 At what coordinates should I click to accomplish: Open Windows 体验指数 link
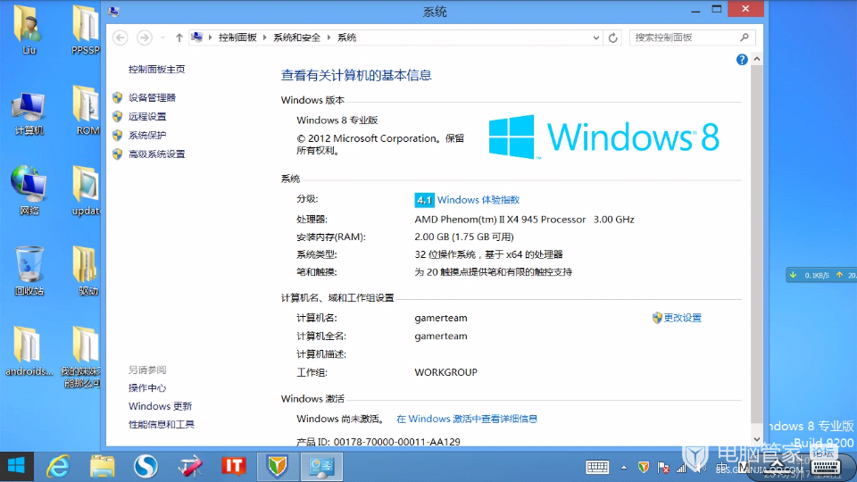tap(478, 200)
